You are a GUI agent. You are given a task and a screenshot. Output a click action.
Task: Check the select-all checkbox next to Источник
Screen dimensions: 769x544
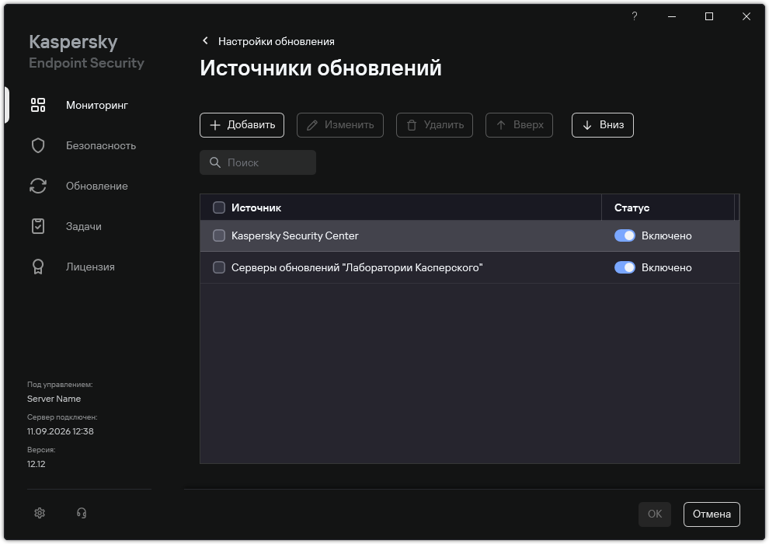(x=219, y=207)
